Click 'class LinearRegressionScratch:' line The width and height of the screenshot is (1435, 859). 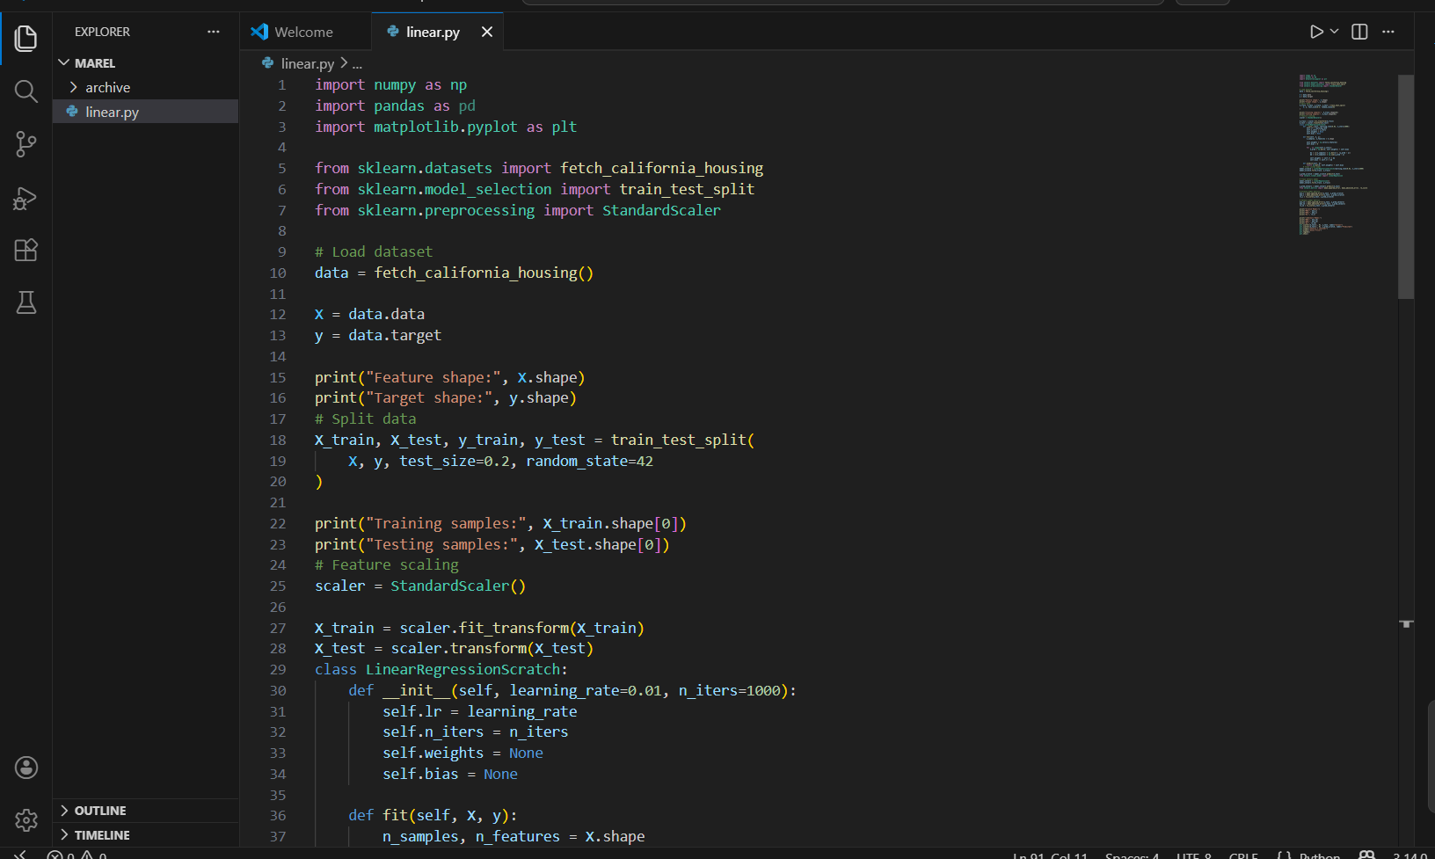point(441,670)
